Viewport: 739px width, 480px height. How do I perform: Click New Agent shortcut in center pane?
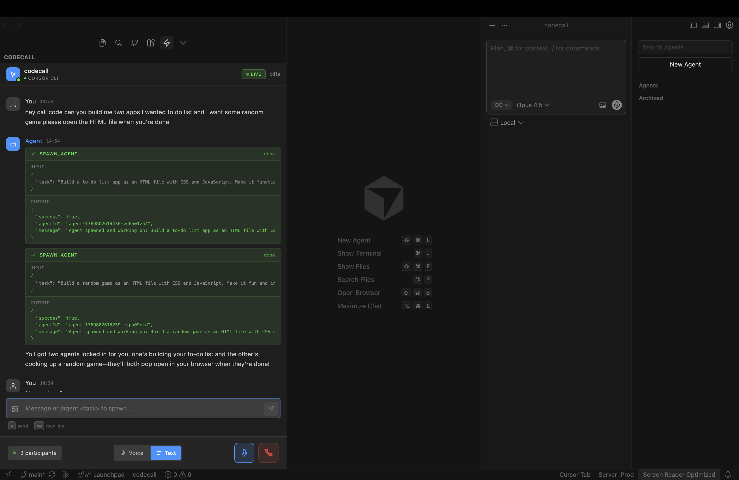coord(354,240)
